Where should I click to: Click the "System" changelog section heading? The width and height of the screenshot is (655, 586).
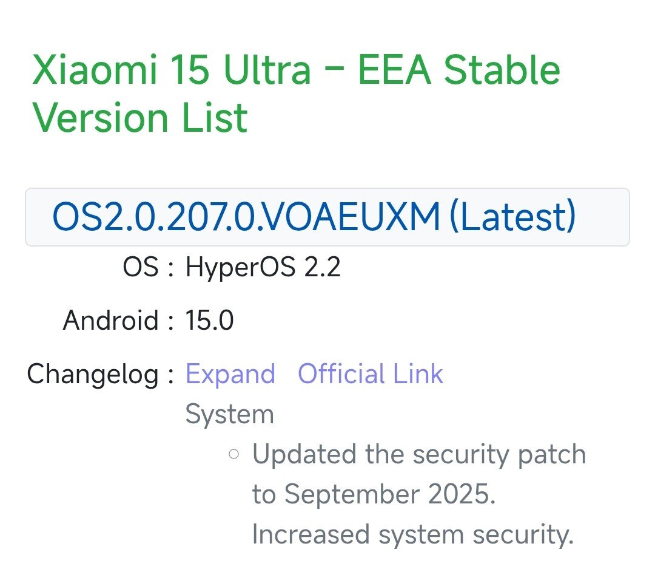click(x=229, y=415)
